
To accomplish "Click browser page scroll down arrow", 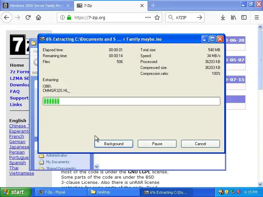I will (x=260, y=185).
